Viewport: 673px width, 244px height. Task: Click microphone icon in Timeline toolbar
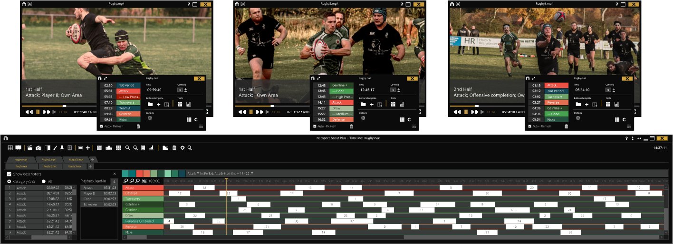point(62,148)
